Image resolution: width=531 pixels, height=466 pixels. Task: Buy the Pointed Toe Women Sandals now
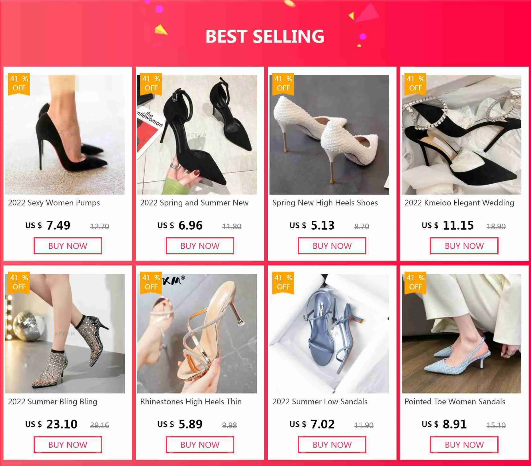(464, 445)
